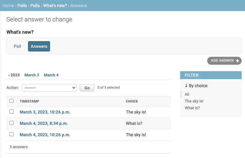Screen dimensions: 245x158
Task: Sort by TIMESTAMP column header
Action: (29, 101)
